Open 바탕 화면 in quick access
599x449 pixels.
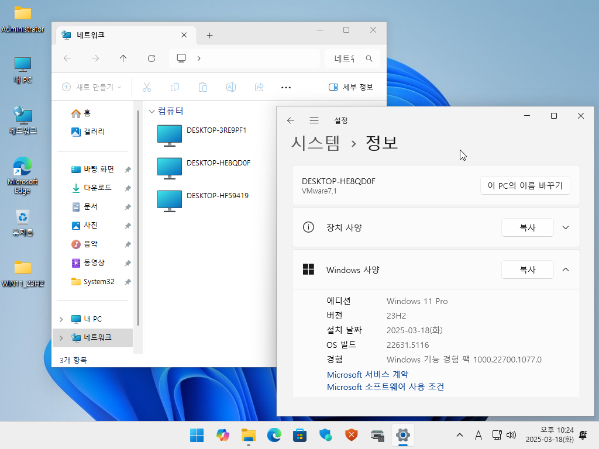pyautogui.click(x=93, y=169)
